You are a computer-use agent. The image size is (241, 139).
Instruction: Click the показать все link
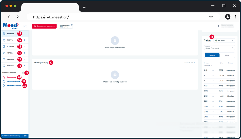[x=189, y=63]
